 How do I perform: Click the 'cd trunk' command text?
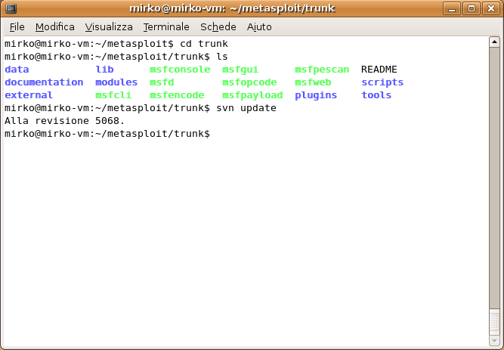pyautogui.click(x=204, y=44)
